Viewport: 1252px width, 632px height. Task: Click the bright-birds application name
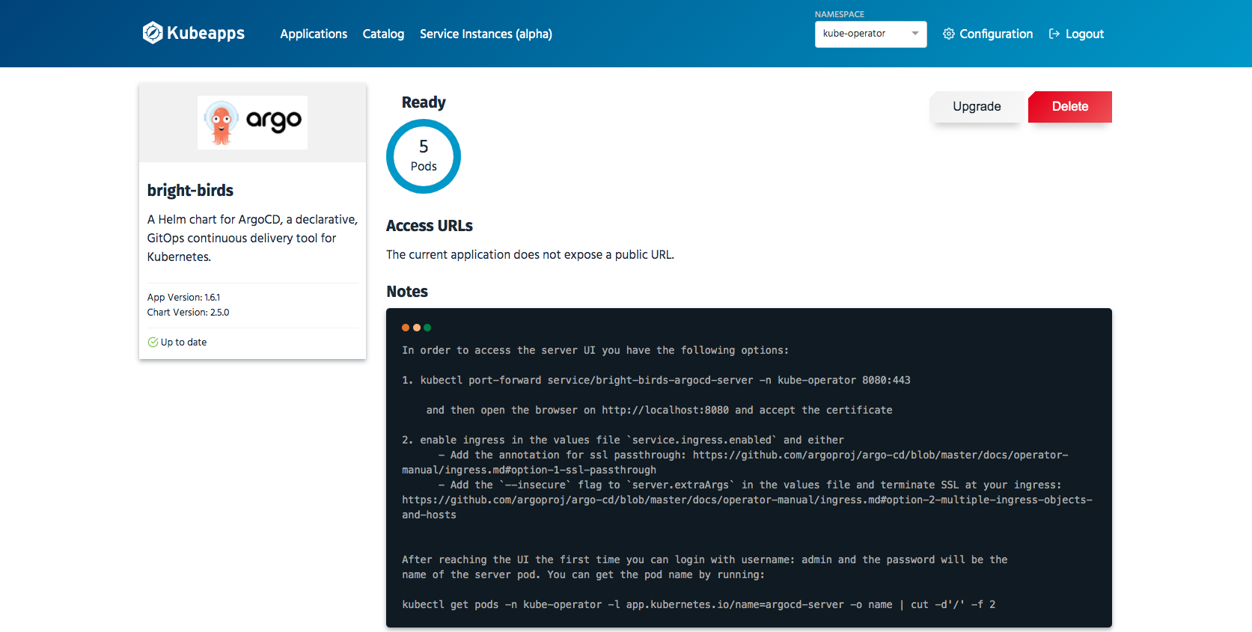click(190, 190)
